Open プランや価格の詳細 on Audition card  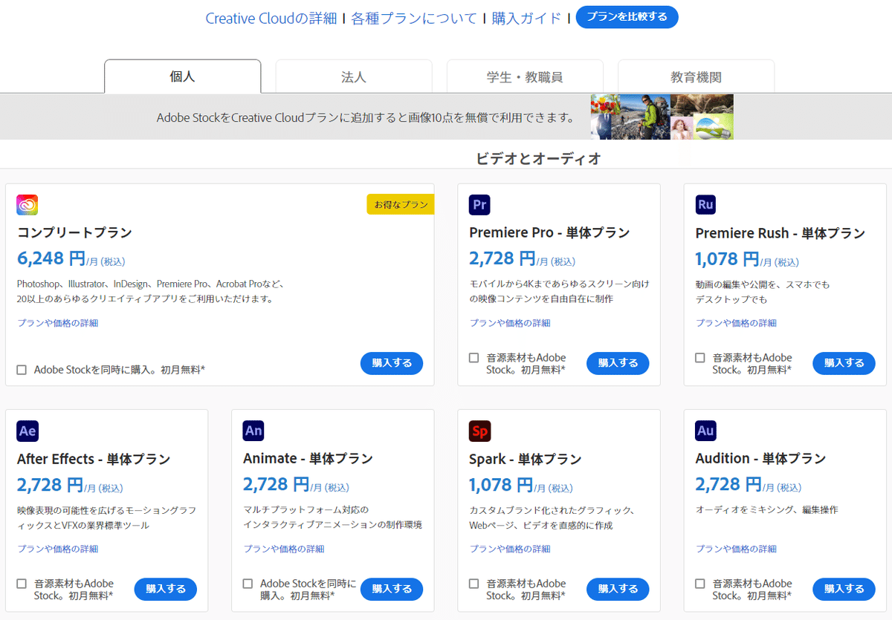(x=736, y=549)
